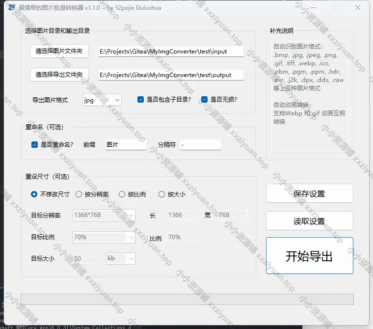This screenshot has height=329, width=373.
Task: Open the 导出图片格式 jpg dropdown
Action: [102, 100]
